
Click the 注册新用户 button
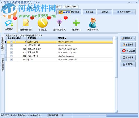pyautogui.click(x=71, y=7)
